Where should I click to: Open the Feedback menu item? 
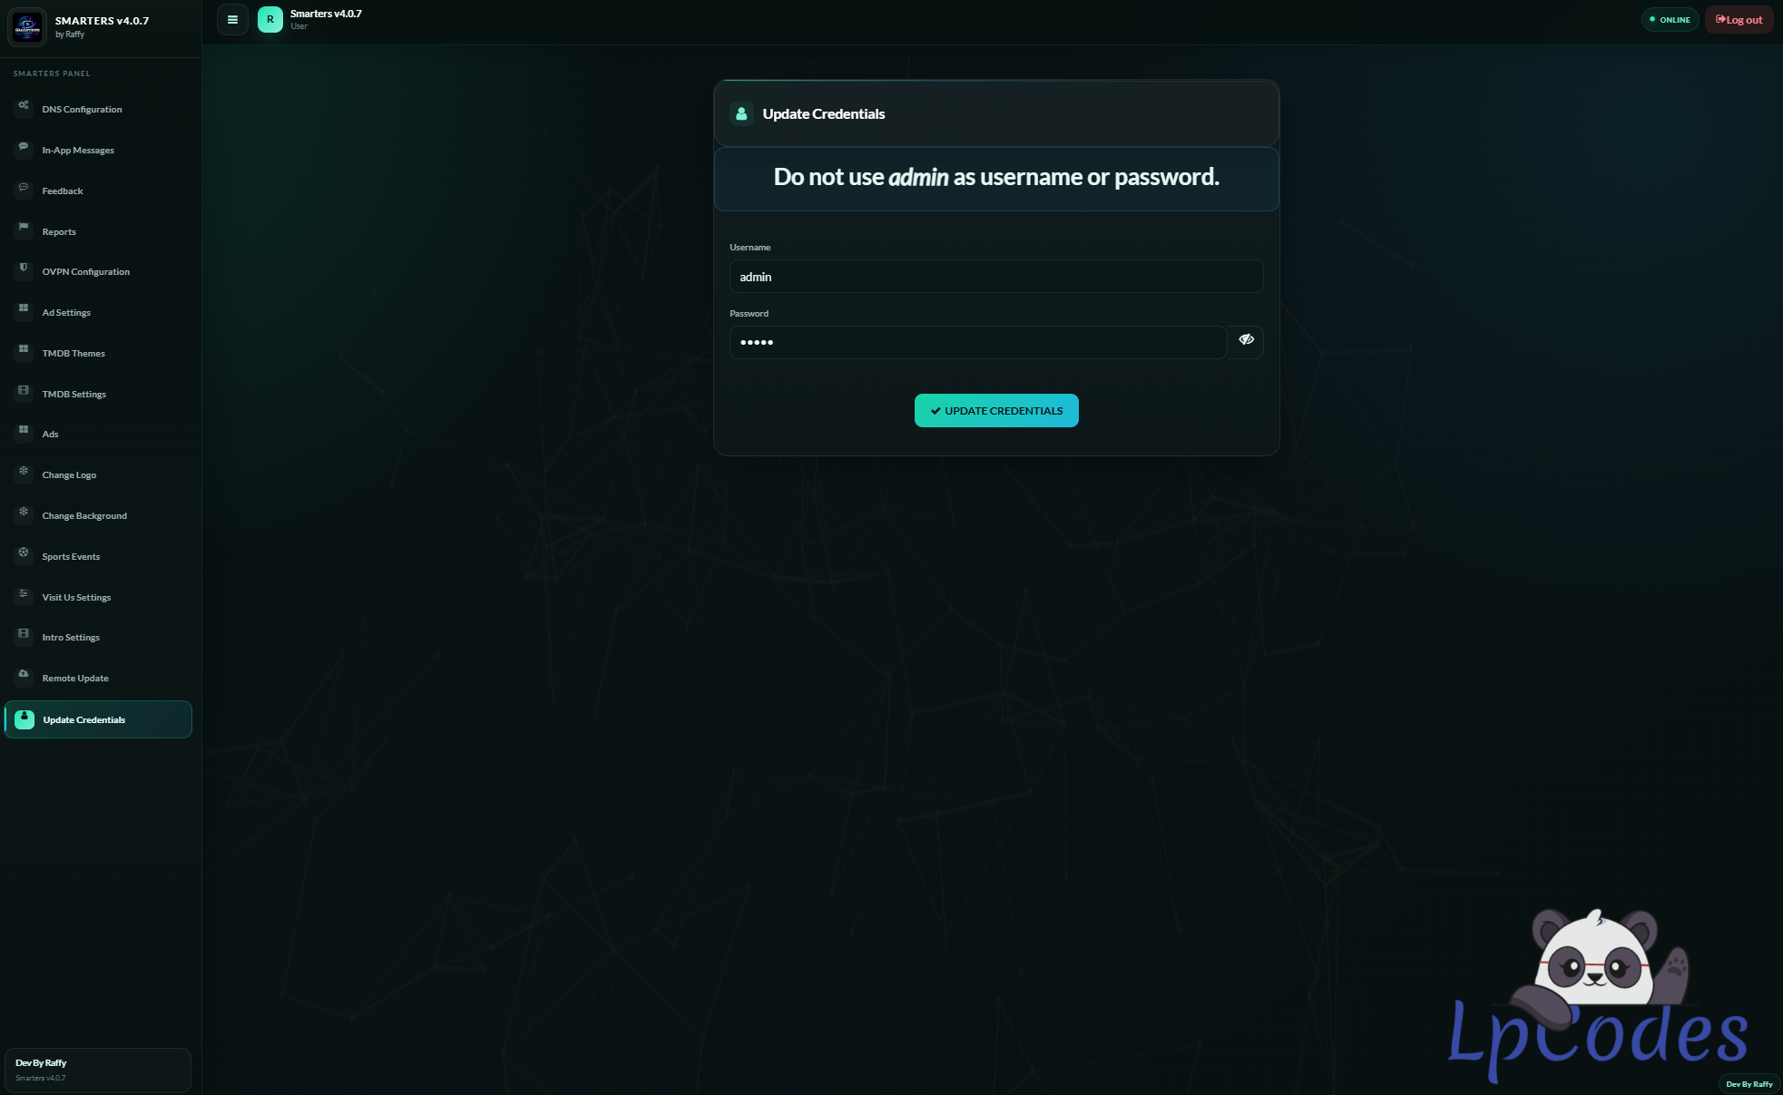pos(98,191)
